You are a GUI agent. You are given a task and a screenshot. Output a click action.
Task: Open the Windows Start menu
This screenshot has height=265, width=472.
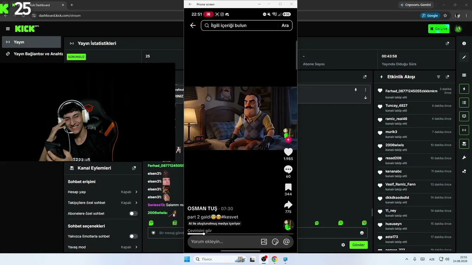click(x=187, y=259)
